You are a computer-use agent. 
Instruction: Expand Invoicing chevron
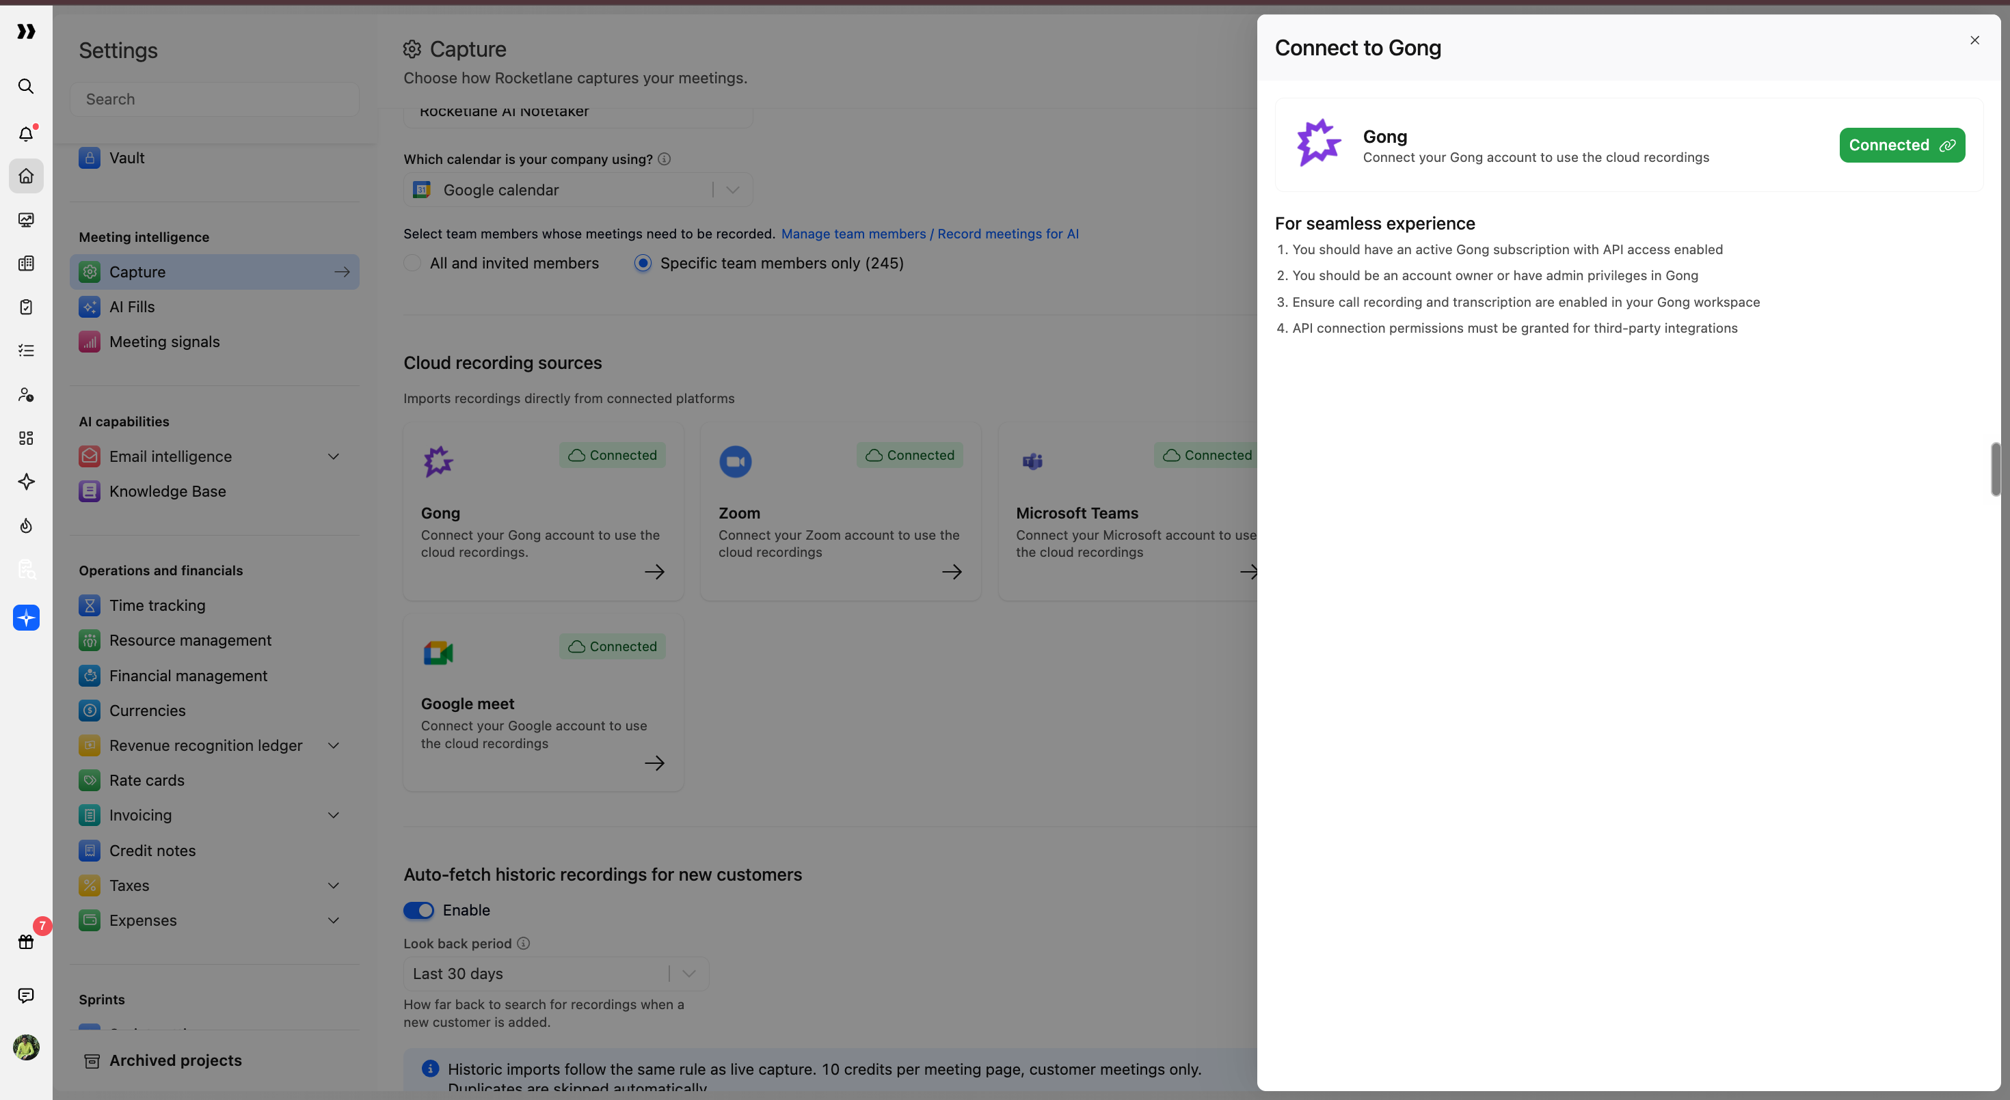[333, 814]
